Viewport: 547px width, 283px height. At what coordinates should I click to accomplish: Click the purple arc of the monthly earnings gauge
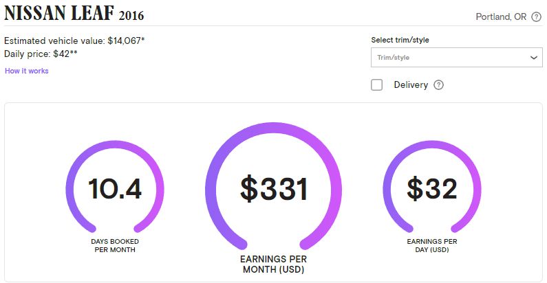point(274,128)
